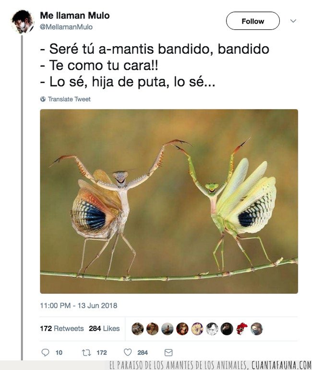
Task: Retweet using the arrows icon
Action: [86, 353]
